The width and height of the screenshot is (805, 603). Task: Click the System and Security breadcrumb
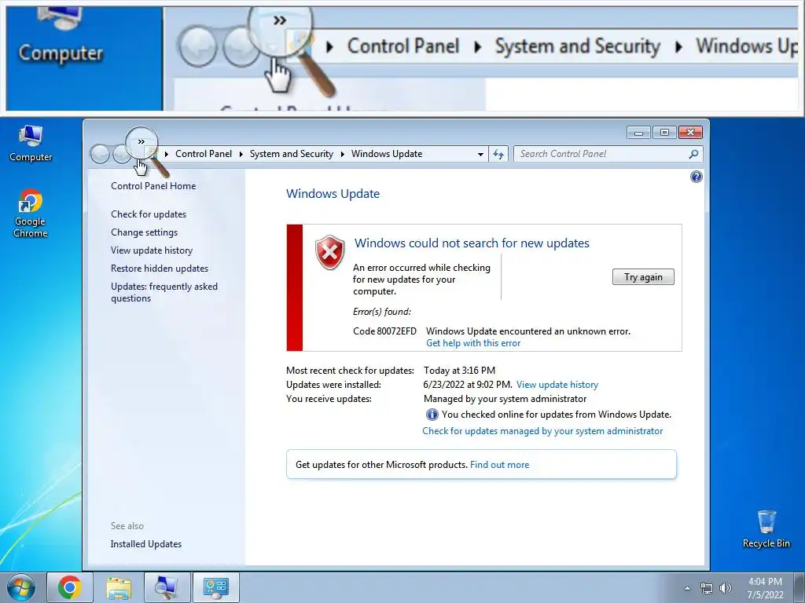click(291, 154)
